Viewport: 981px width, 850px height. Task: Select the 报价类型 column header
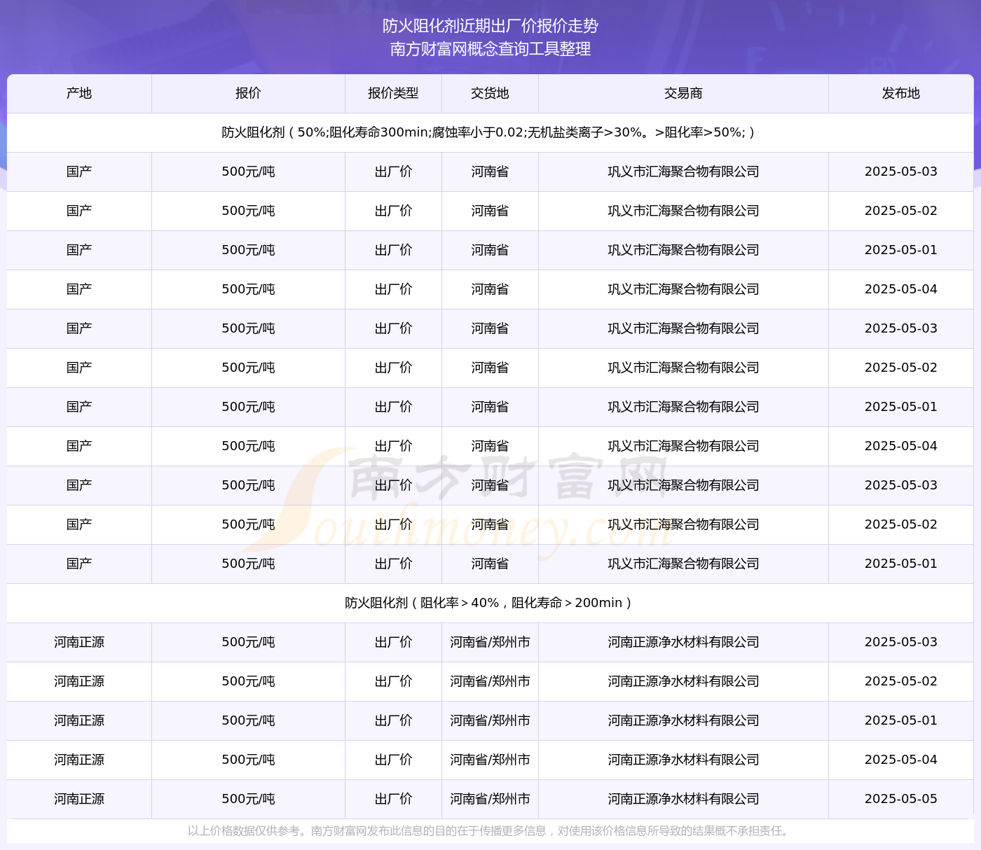point(393,93)
